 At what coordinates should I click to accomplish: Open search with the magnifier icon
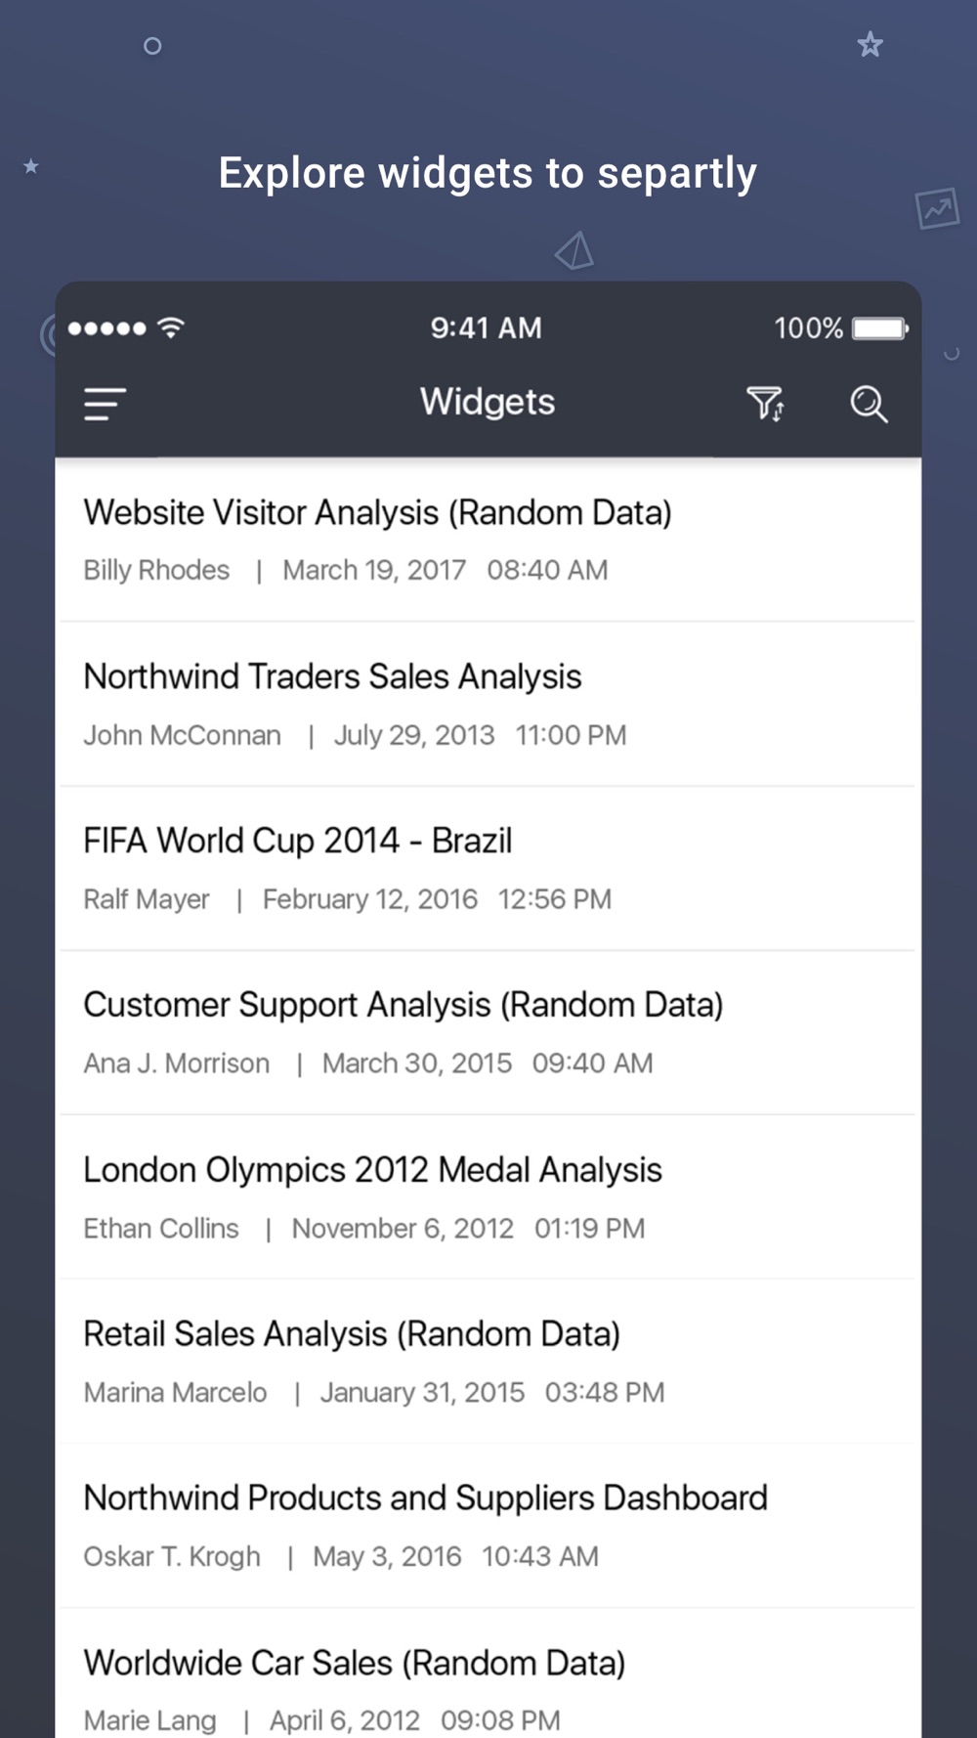pyautogui.click(x=869, y=404)
